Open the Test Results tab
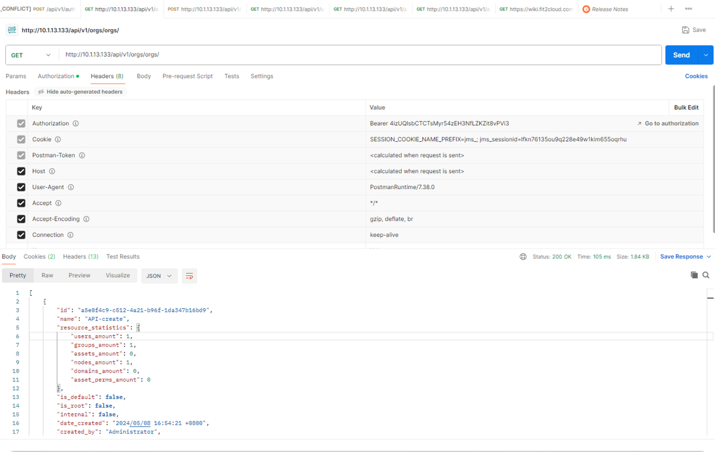Viewport: 715px width, 452px height. (123, 256)
